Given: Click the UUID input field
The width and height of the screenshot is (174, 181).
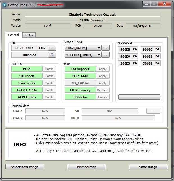Looking at the screenshot, I should [x=118, y=118].
